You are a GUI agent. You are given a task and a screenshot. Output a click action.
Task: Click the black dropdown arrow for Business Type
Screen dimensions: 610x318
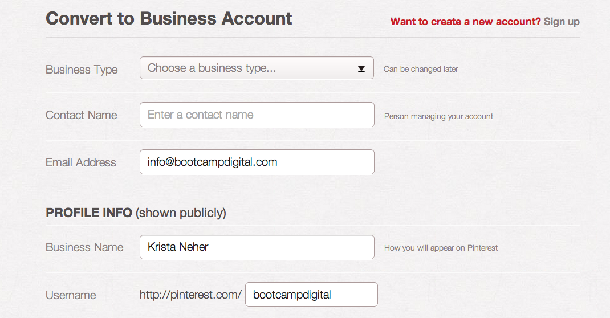(x=361, y=69)
